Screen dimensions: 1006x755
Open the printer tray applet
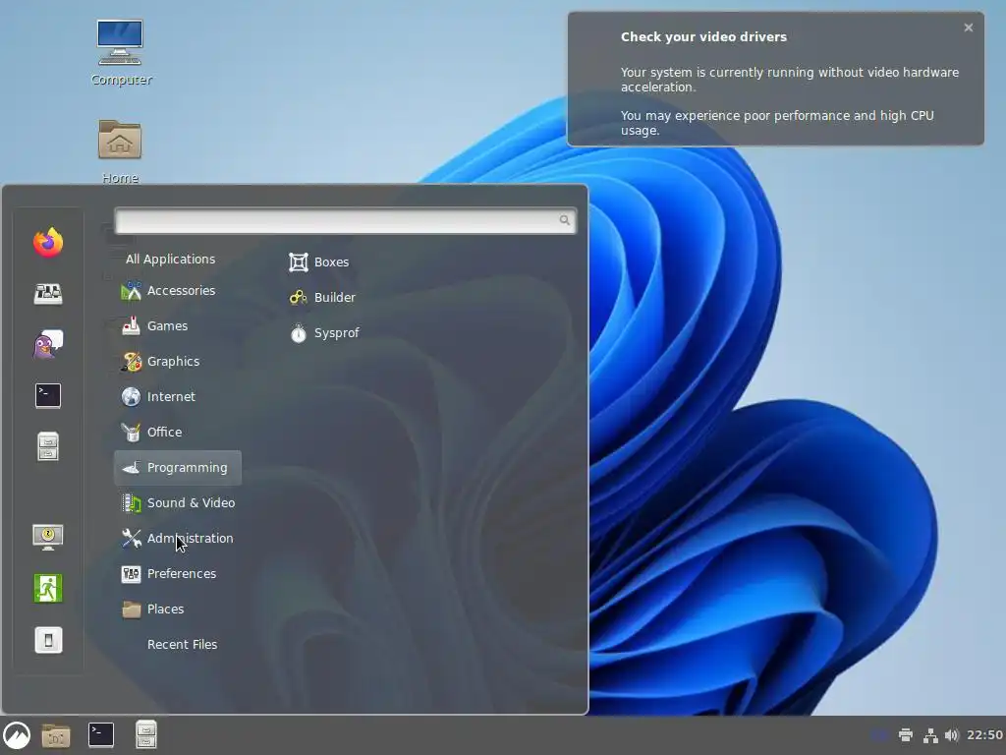click(905, 735)
